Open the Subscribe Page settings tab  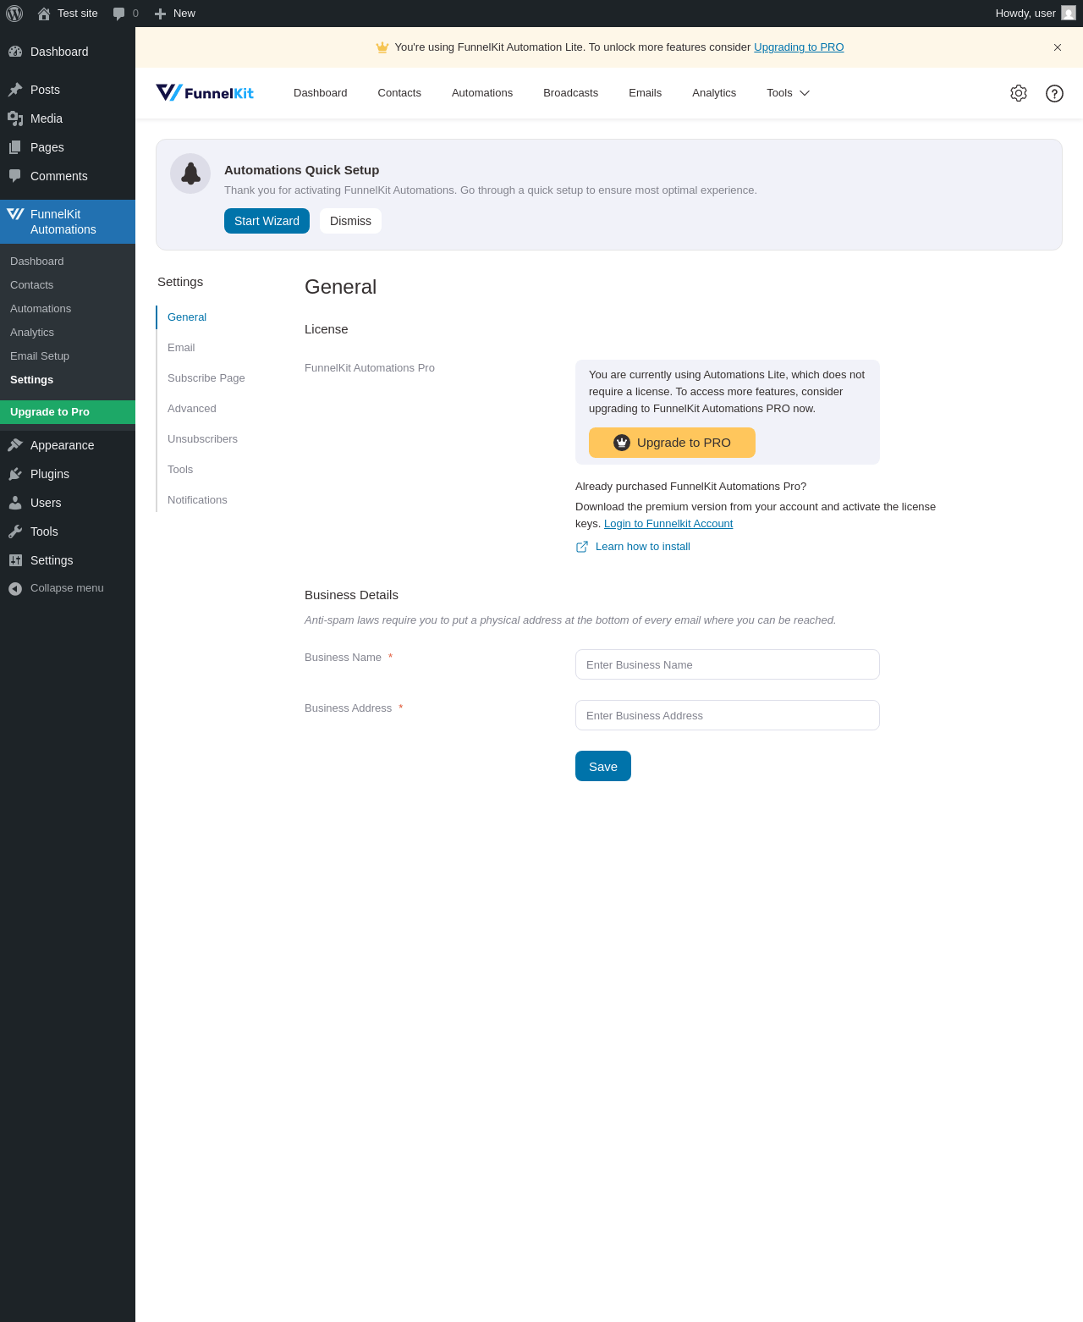[206, 378]
